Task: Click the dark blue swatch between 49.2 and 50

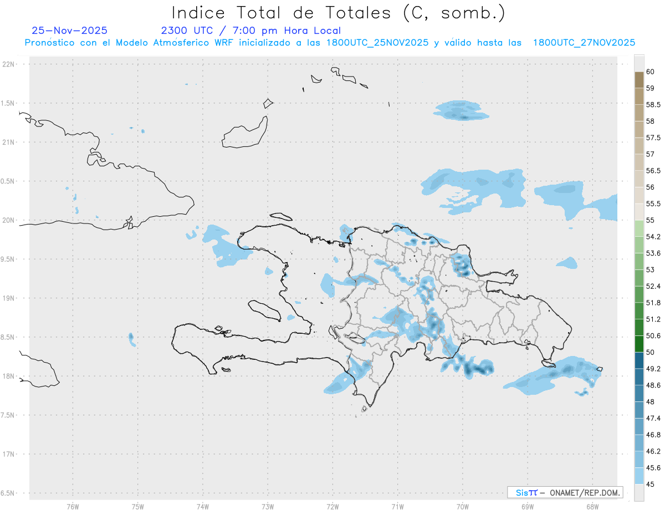Action: (x=639, y=360)
